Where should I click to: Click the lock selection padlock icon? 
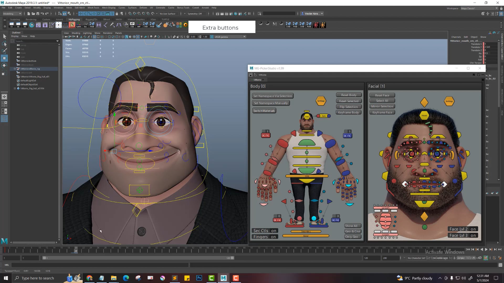pos(117,14)
